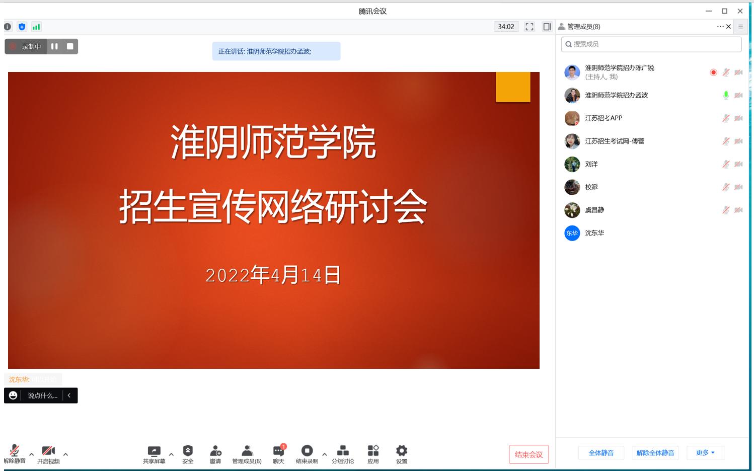
Task: Click the 搜索成员 search field
Action: point(651,44)
